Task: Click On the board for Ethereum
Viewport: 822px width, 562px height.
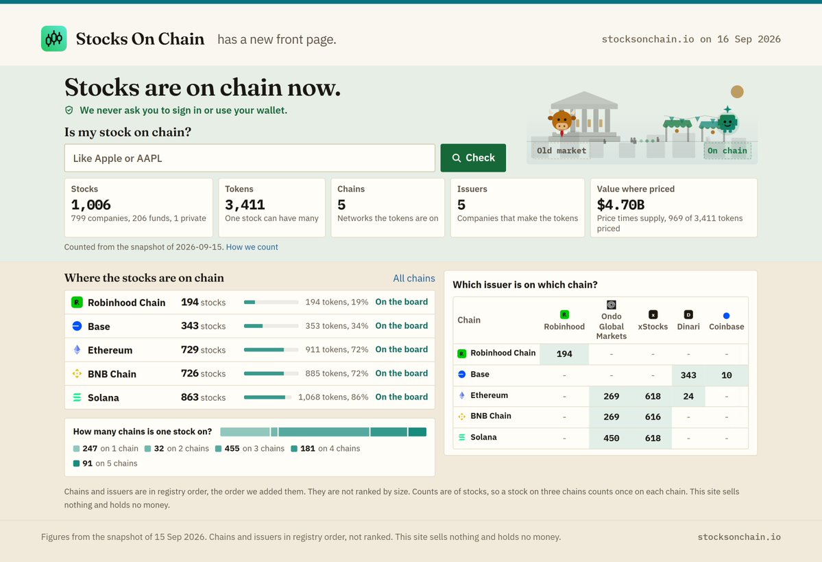Action: pos(401,349)
